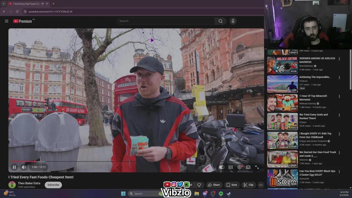Open MoreSidemen channel name

click(x=306, y=66)
